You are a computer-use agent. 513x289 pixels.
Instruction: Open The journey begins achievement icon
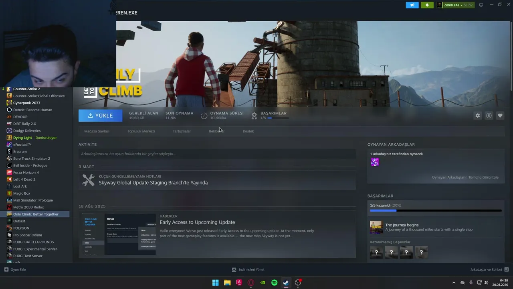tap(376, 227)
